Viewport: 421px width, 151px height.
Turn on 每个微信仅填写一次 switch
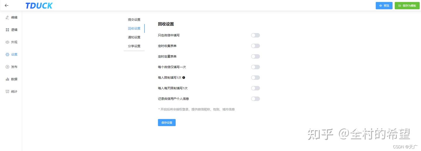[x=256, y=67]
